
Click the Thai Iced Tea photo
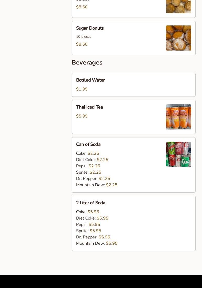[x=178, y=117]
